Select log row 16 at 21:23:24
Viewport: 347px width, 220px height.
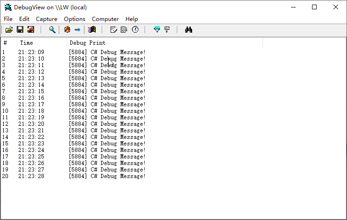[x=74, y=150]
